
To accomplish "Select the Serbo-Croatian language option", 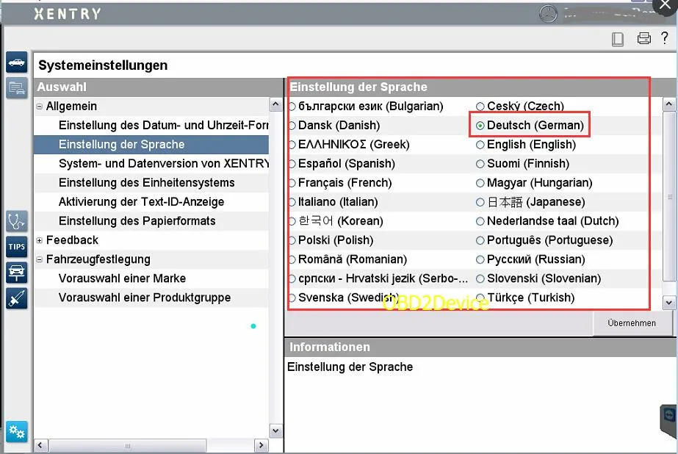I will 292,278.
